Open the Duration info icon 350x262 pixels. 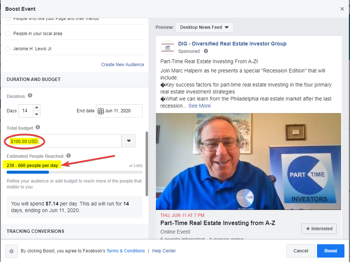click(30, 96)
